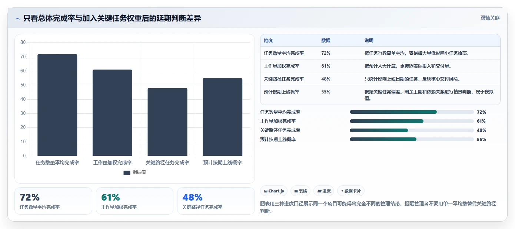Click table cell 关键路径任务完成率

284,79
